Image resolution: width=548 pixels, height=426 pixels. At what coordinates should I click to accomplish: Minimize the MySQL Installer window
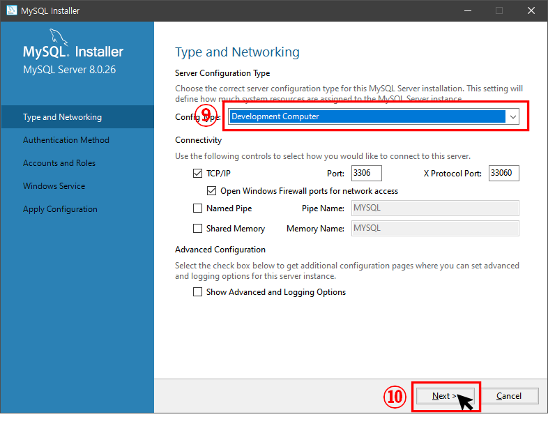pyautogui.click(x=468, y=11)
